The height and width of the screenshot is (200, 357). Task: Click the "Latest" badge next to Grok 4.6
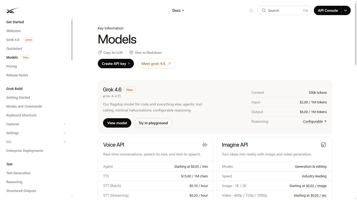click(x=28, y=40)
